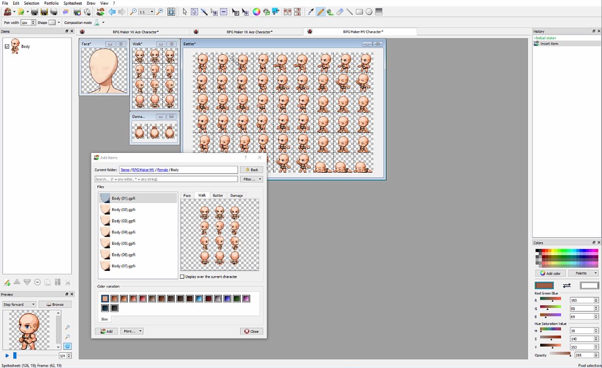Pick a color with the Eyedropper tool
This screenshot has width=602, height=368.
pos(311,12)
